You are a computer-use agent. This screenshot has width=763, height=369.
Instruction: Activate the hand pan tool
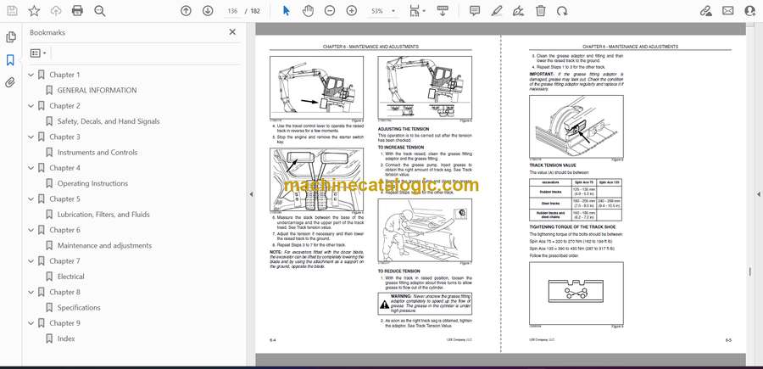tap(308, 11)
